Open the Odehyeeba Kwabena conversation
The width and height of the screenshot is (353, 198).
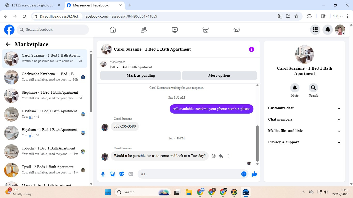(x=44, y=77)
